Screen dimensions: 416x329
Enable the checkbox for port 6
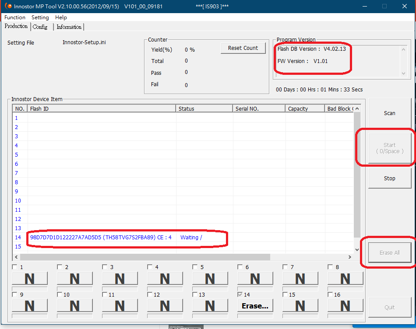coord(240,267)
